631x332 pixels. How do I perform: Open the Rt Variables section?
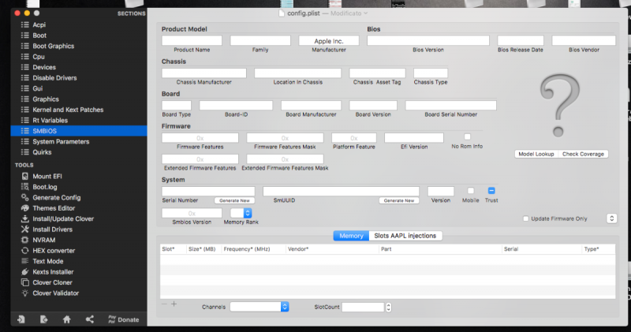click(x=50, y=121)
